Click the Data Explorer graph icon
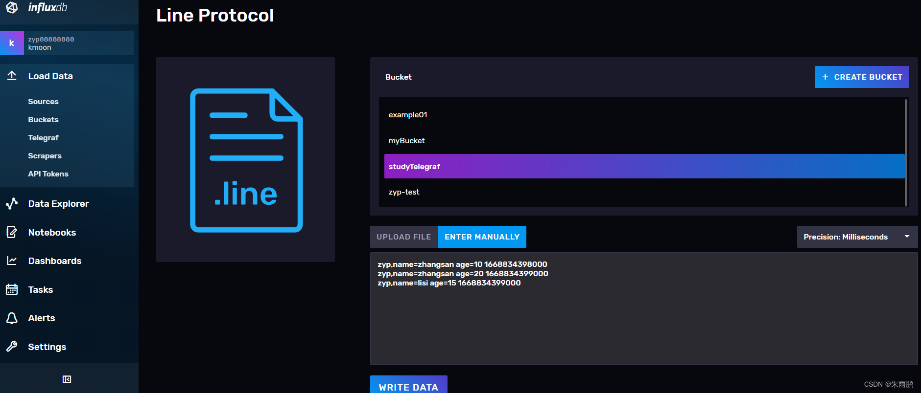The image size is (921, 393). click(x=12, y=203)
